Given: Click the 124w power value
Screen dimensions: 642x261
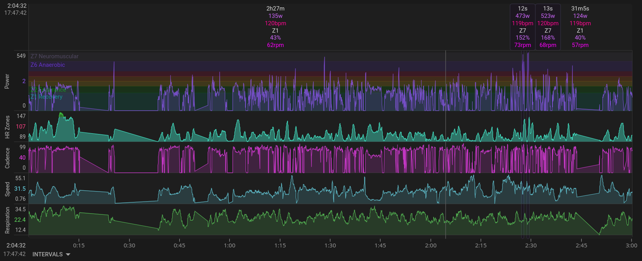Looking at the screenshot, I should (580, 16).
